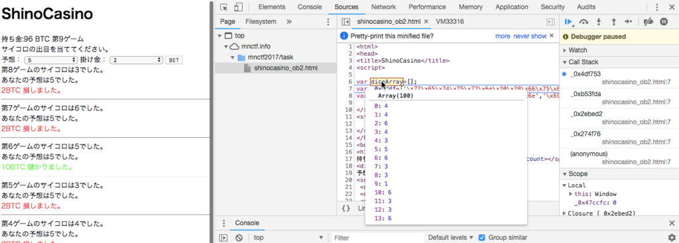Step over next function call

[584, 21]
